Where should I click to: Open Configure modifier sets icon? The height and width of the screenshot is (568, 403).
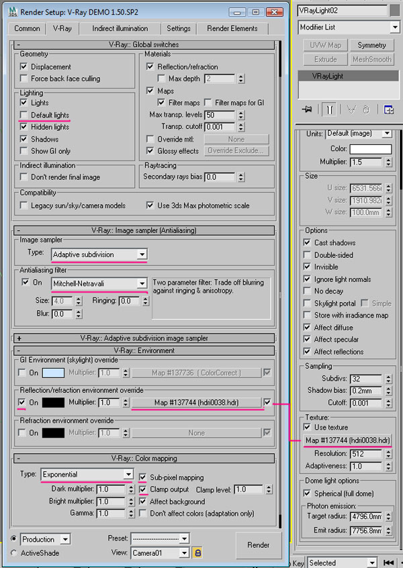(x=388, y=109)
